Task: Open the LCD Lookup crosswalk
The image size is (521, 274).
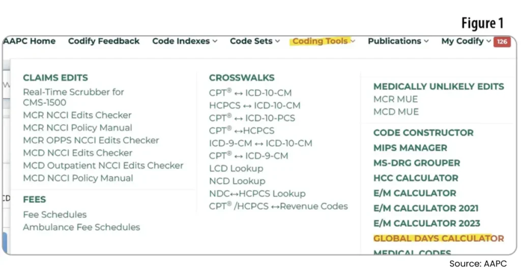Action: pos(236,168)
